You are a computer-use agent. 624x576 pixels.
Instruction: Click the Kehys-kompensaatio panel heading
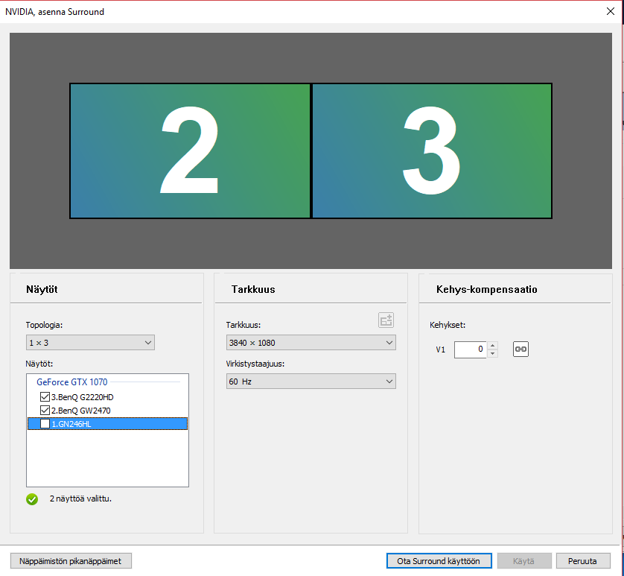pyautogui.click(x=487, y=290)
